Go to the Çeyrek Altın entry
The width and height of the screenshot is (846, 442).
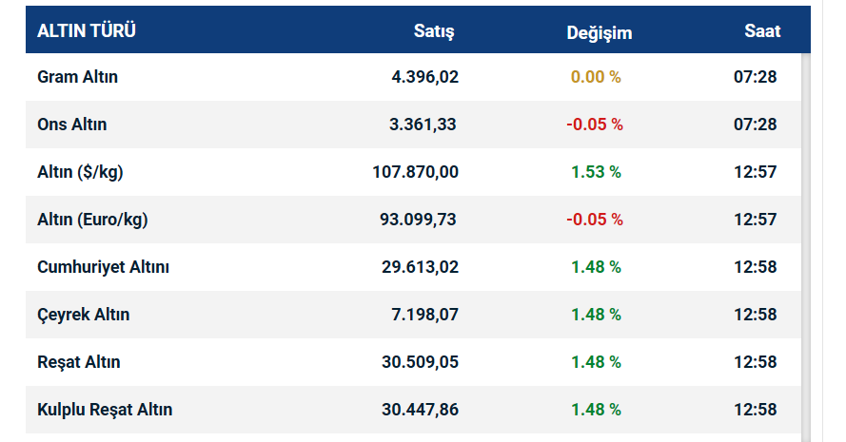[x=84, y=315]
